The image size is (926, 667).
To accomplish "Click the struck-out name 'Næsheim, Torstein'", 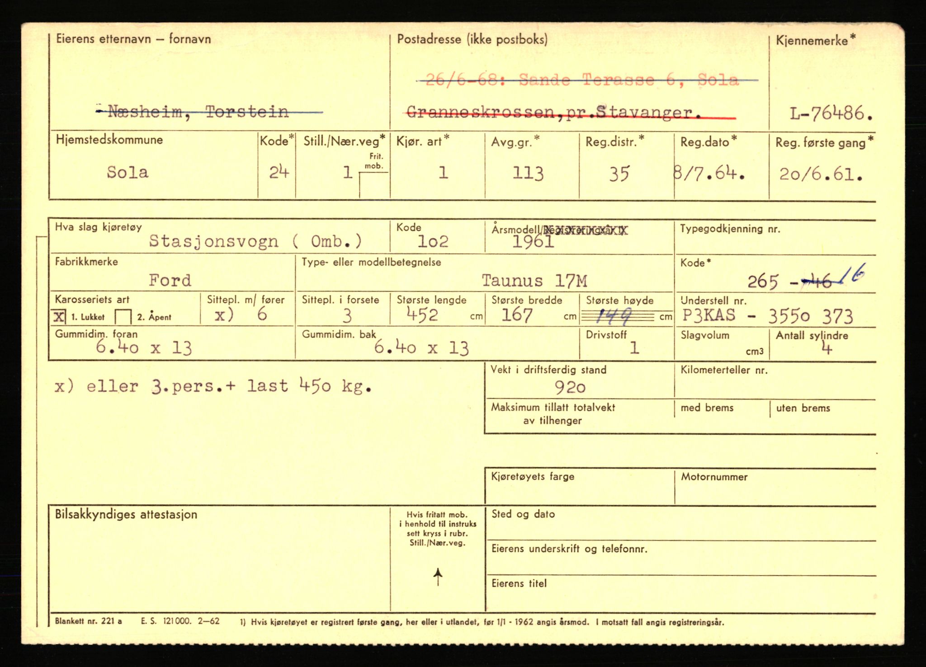I will [198, 112].
